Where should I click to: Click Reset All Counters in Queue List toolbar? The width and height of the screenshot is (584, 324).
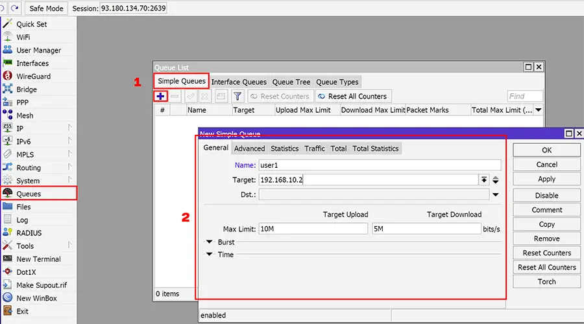click(x=353, y=97)
